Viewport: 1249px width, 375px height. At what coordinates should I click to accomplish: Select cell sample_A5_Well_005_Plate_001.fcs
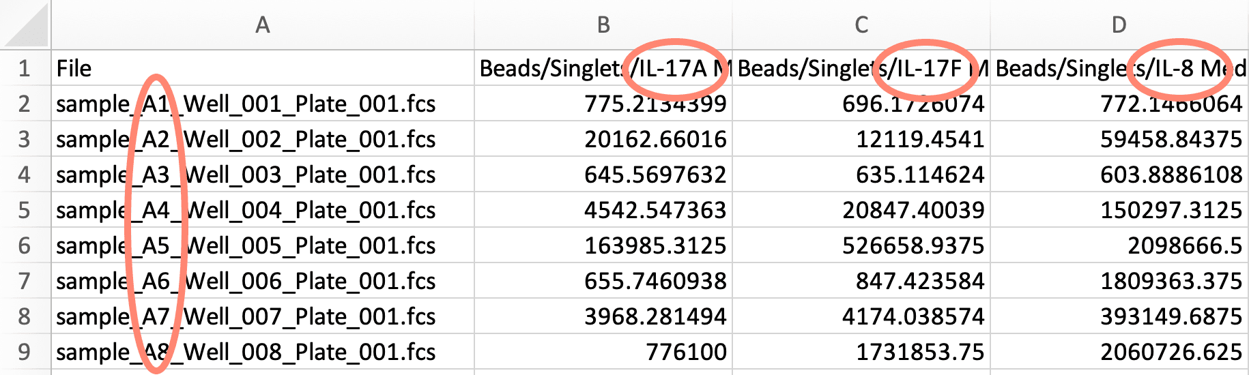263,245
